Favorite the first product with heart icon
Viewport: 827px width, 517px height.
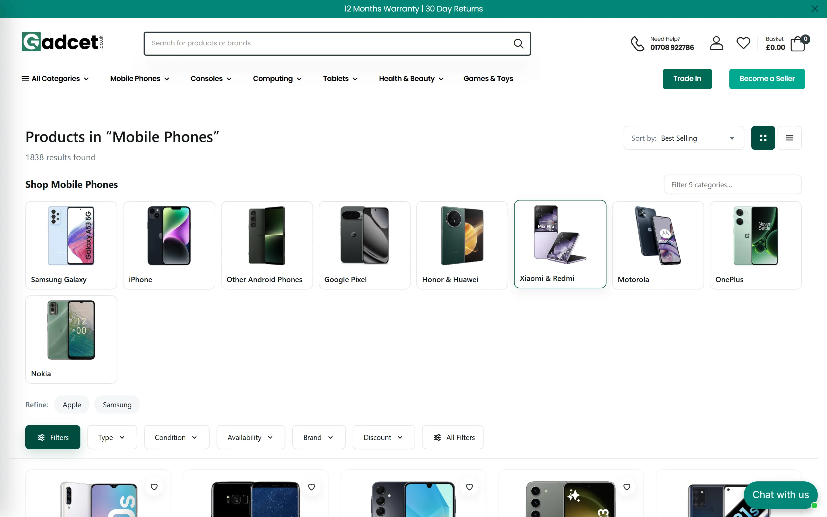(x=154, y=487)
